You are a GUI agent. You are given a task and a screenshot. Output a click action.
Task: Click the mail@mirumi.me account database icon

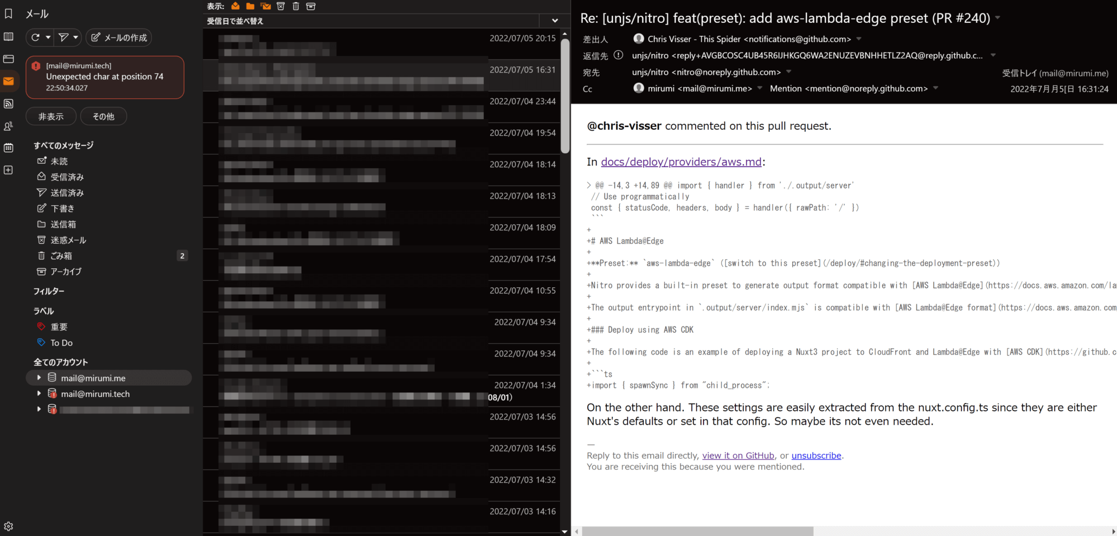point(52,377)
